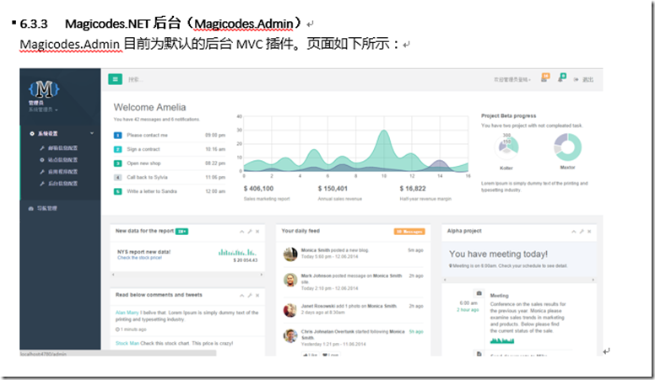This screenshot has width=655, height=380.
Task: Click the Welcome Amelia heading
Action: (x=149, y=107)
